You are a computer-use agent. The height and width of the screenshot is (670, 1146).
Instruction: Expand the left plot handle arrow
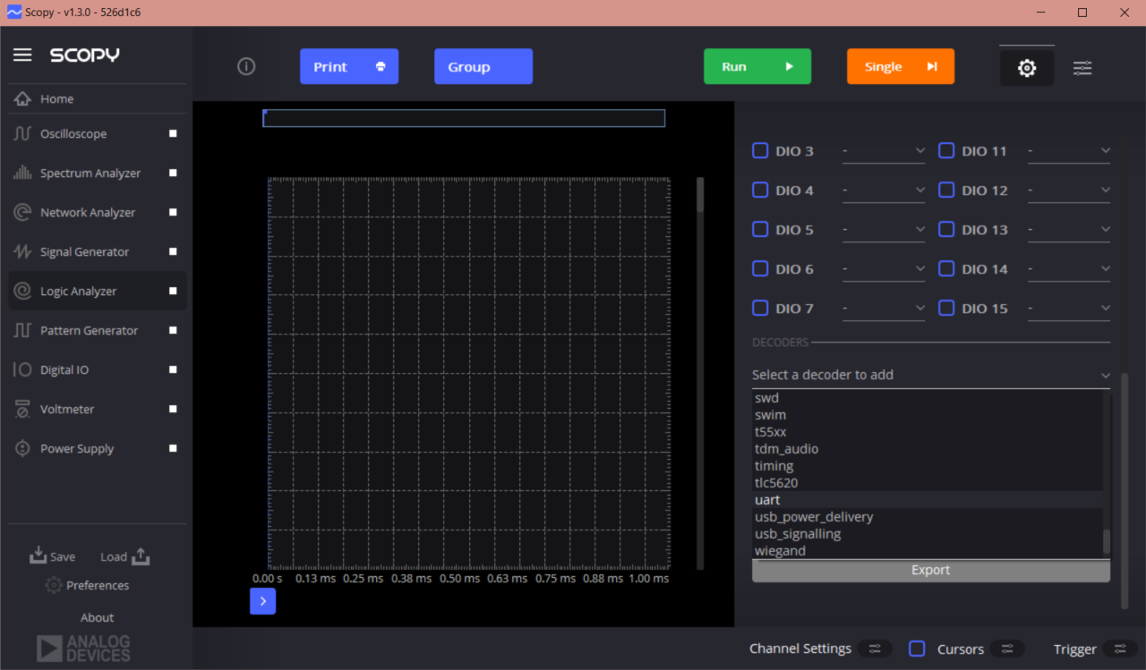click(x=262, y=601)
